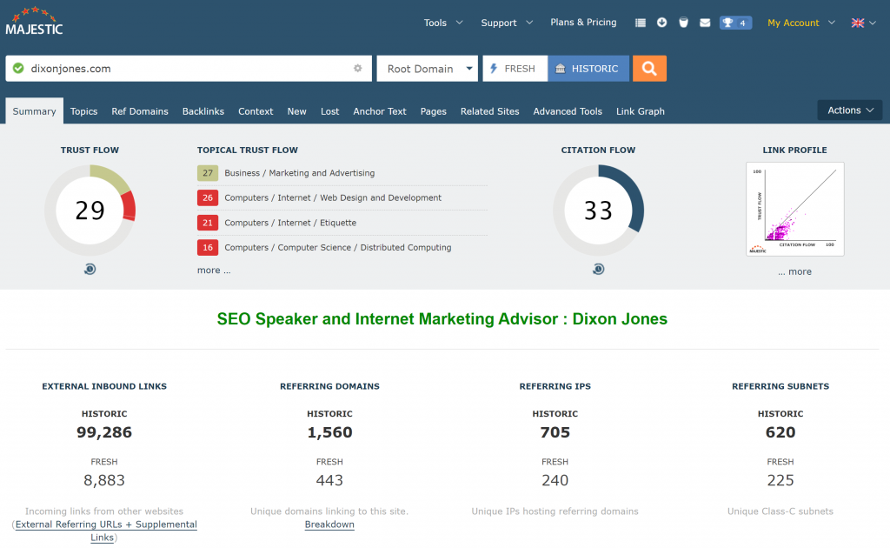The width and height of the screenshot is (890, 548).
Task: Click the orange search magnifier button
Action: pyautogui.click(x=649, y=68)
